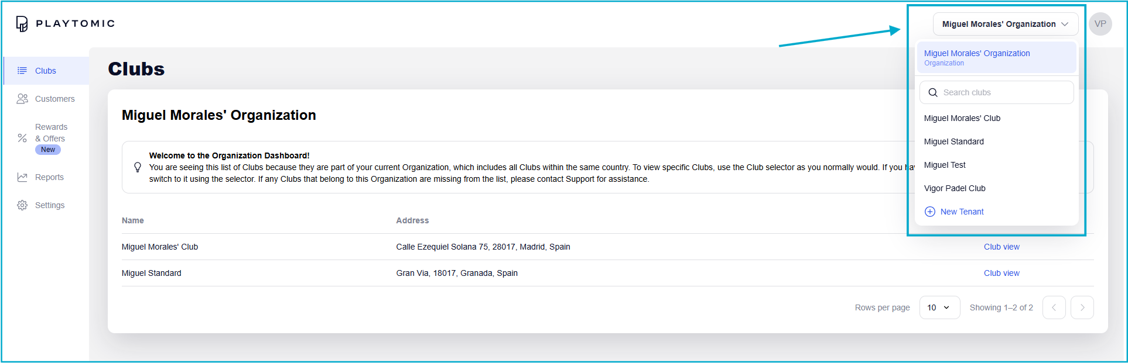The image size is (1128, 363).
Task: Click the lightbulb icon in welcome notice
Action: click(138, 167)
